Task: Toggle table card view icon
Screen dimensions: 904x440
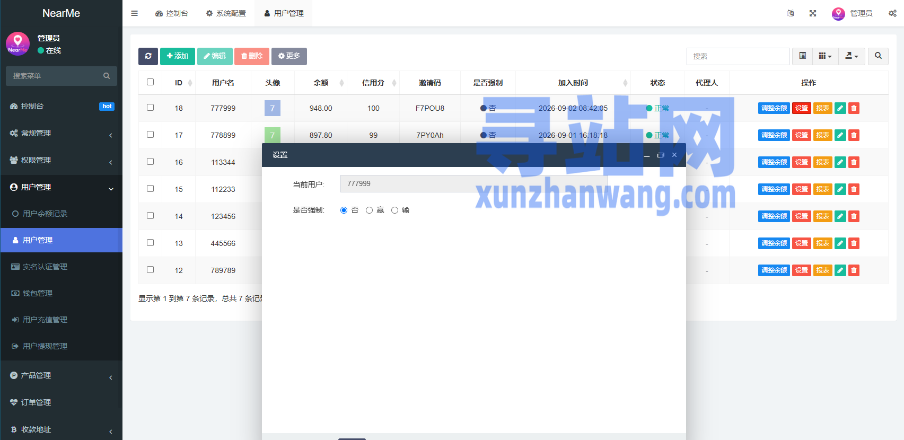Action: tap(802, 56)
